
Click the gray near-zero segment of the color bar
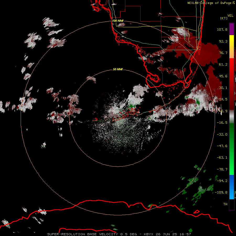coord(232,117)
